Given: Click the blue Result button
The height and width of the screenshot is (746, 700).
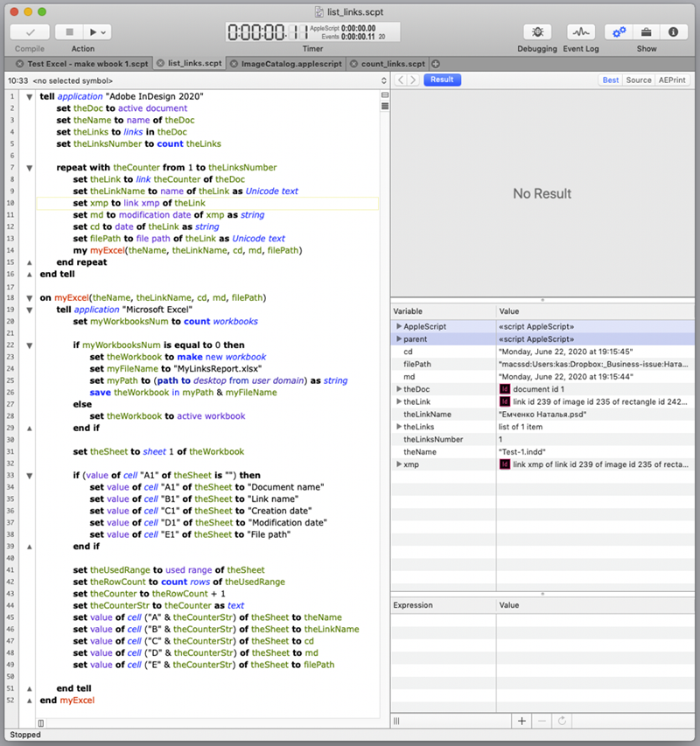Looking at the screenshot, I should click(442, 80).
